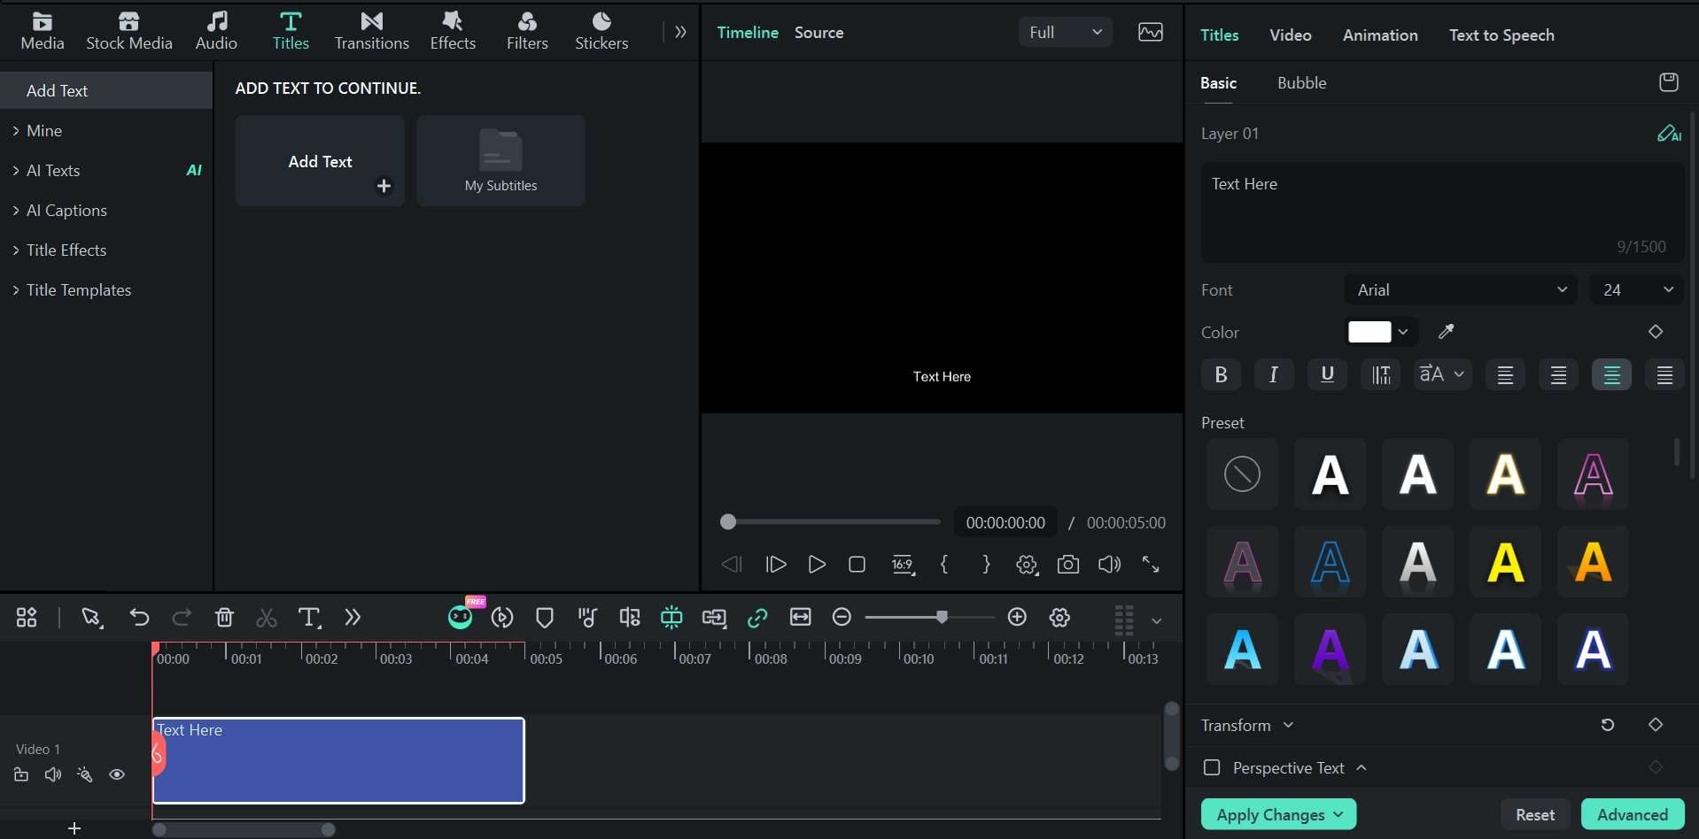Viewport: 1699px width, 839px height.
Task: Reset Transform settings icon
Action: [1608, 725]
